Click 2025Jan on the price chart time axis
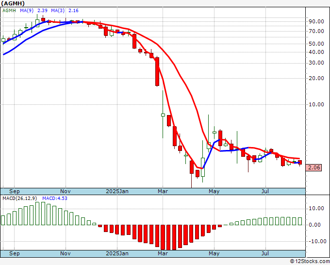This screenshot has height=265, width=330. pyautogui.click(x=117, y=191)
